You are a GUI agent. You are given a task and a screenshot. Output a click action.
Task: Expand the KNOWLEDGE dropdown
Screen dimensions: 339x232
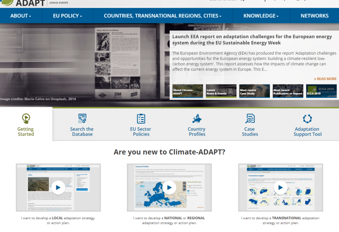point(261,16)
